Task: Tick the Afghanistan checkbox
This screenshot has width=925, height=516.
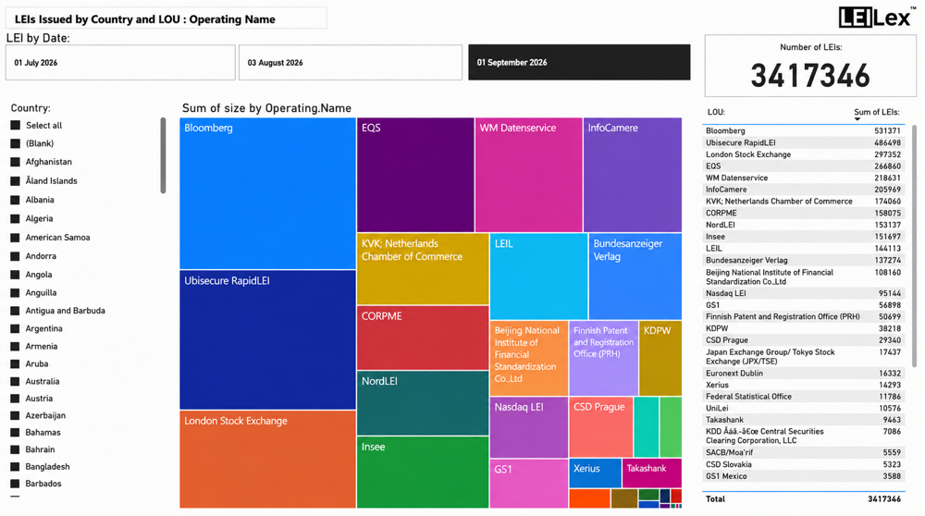Action: 16,162
